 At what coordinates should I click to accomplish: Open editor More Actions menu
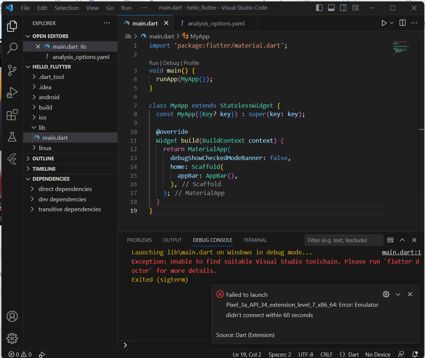click(x=414, y=23)
